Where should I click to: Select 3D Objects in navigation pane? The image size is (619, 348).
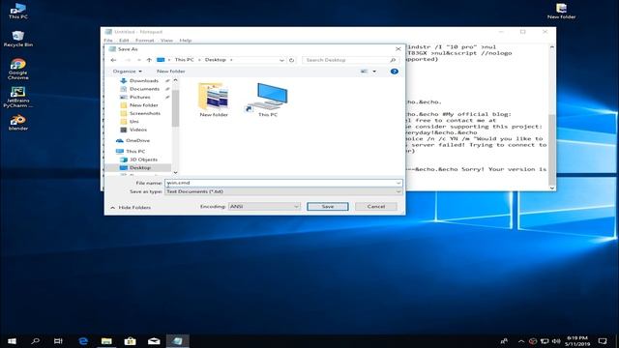point(143,159)
